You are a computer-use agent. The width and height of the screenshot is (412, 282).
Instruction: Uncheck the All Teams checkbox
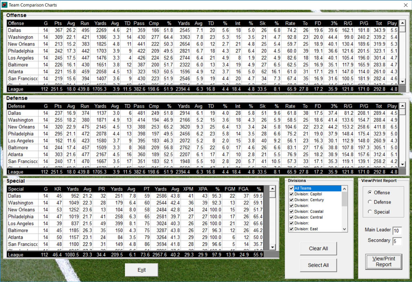(291, 189)
